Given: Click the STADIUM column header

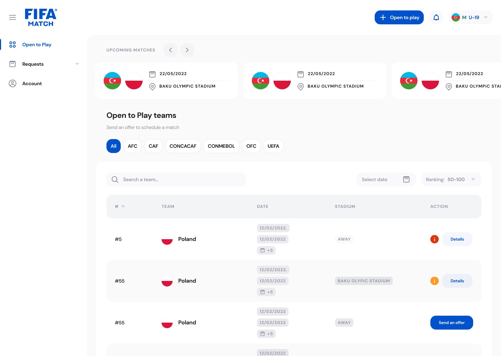Looking at the screenshot, I should click(x=345, y=207).
